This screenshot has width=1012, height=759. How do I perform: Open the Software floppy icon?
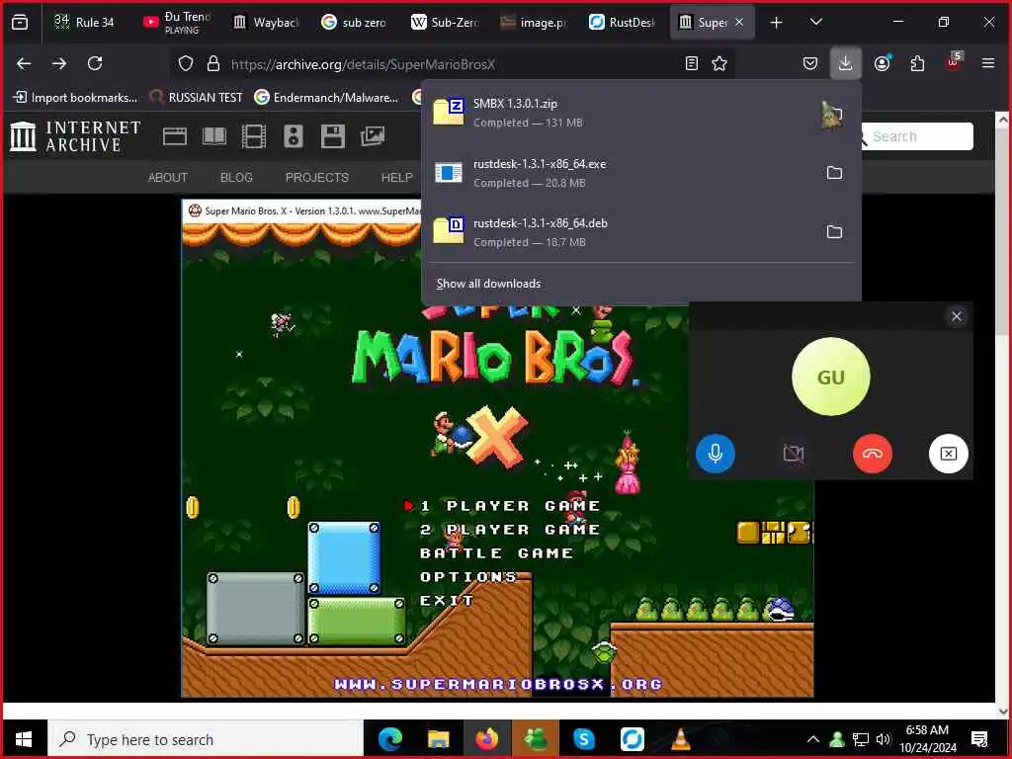[x=333, y=136]
